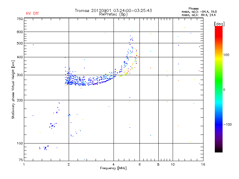This screenshot has width=239, height=179.
Task: Click the x-axis label '4'
Action: tap(114, 164)
